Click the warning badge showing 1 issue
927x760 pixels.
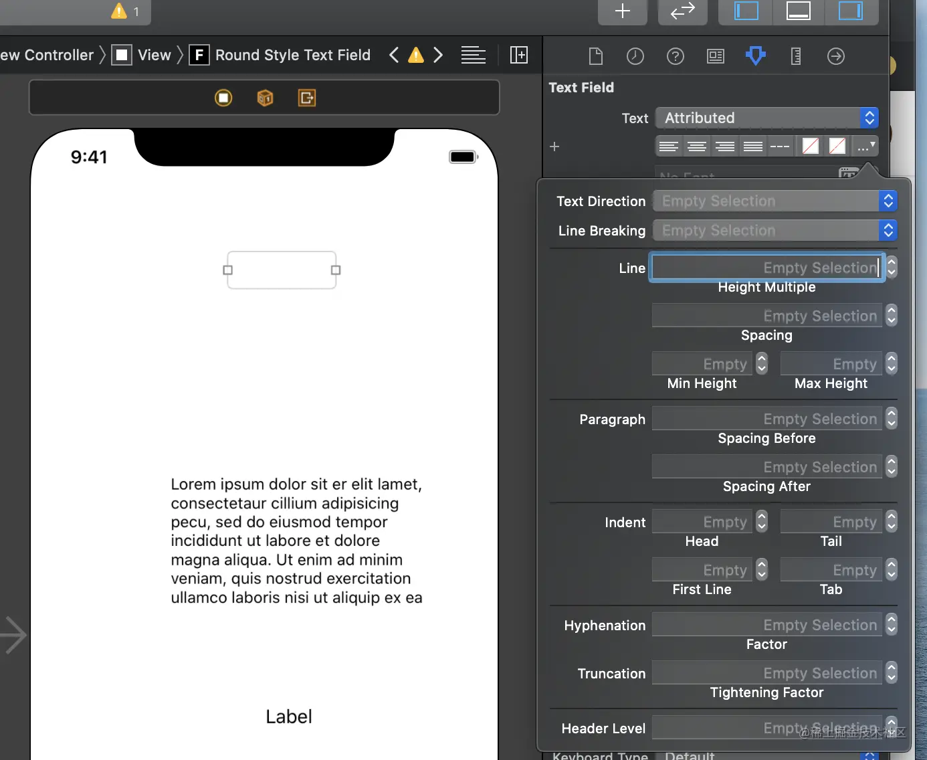[126, 11]
